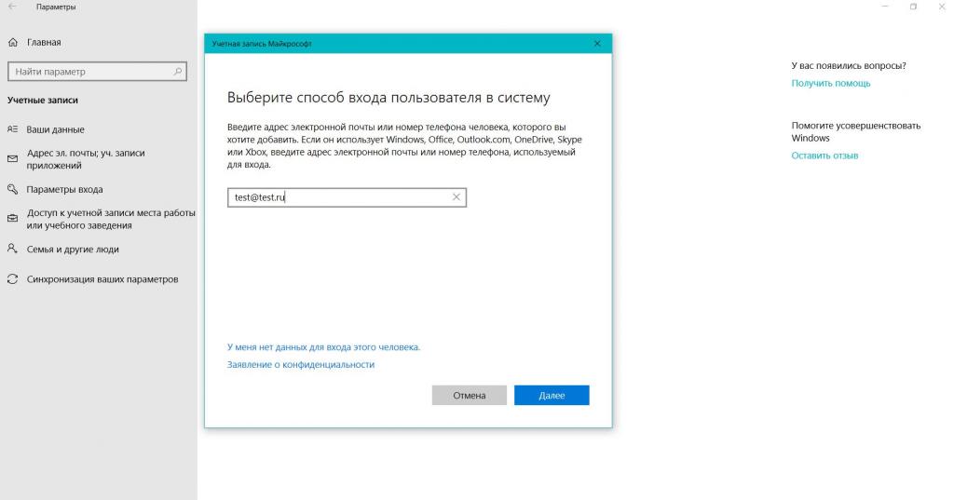Close the Учетная запись Майкрософт dialog
This screenshot has width=954, height=500.
(x=597, y=44)
